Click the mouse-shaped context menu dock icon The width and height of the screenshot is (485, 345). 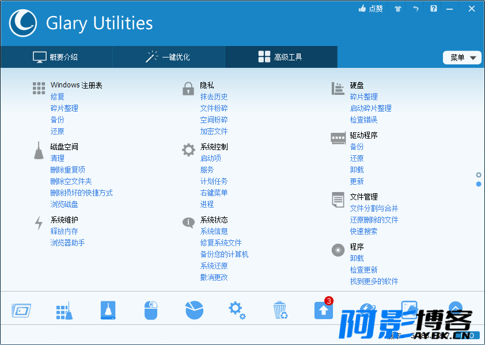point(150,310)
